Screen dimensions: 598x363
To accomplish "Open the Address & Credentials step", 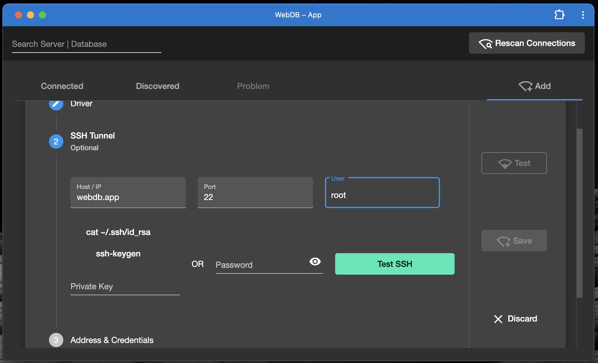I will click(x=112, y=340).
